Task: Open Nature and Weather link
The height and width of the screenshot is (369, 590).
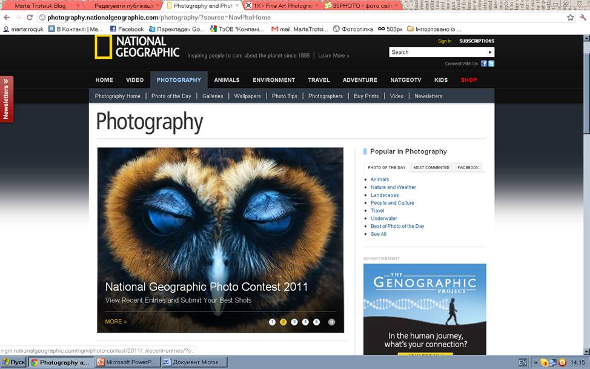Action: coord(393,187)
